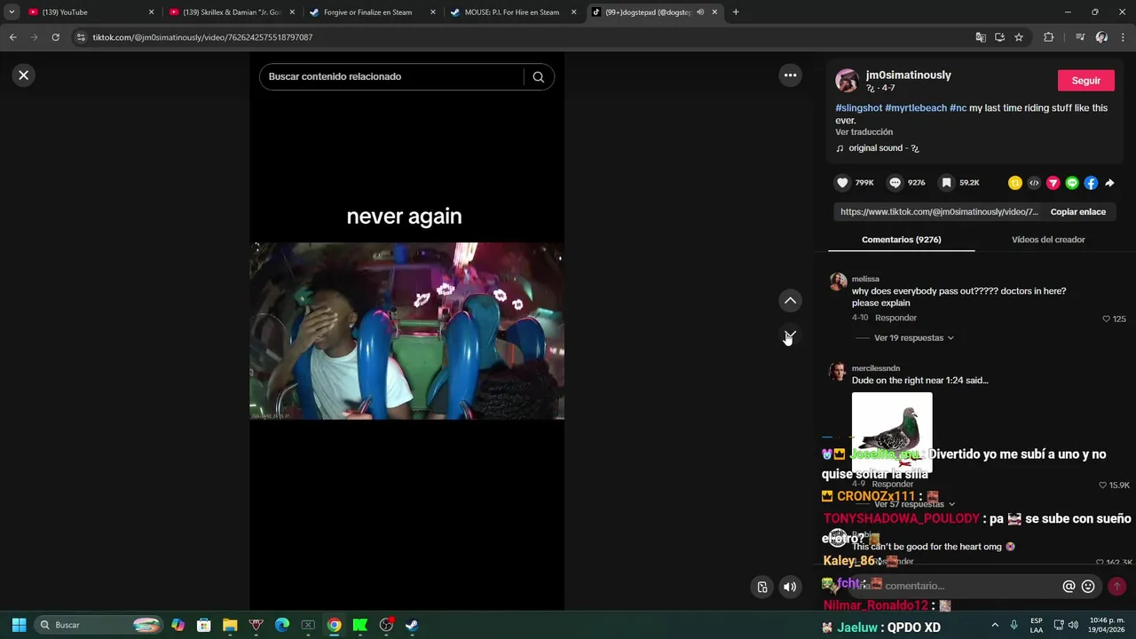Open Google Translate icon in address bar

click(981, 37)
